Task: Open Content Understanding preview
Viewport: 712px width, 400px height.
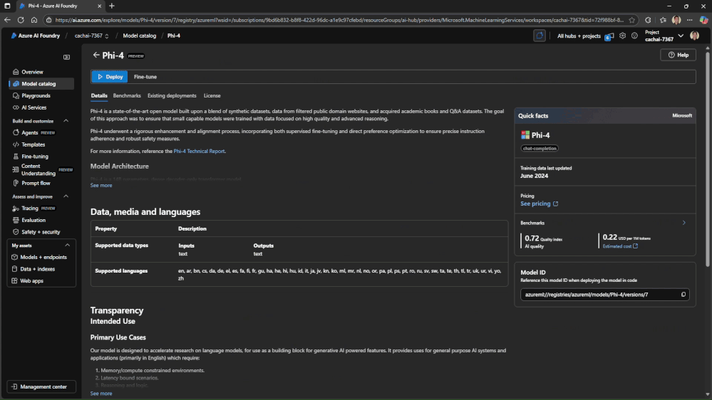Action: (x=41, y=169)
